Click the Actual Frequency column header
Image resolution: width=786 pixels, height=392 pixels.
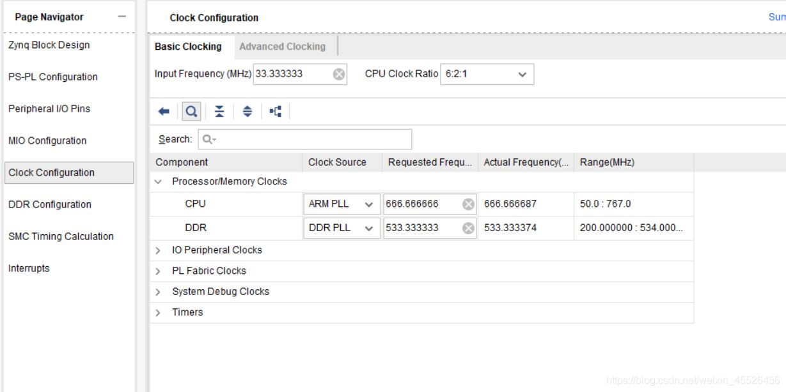point(526,162)
